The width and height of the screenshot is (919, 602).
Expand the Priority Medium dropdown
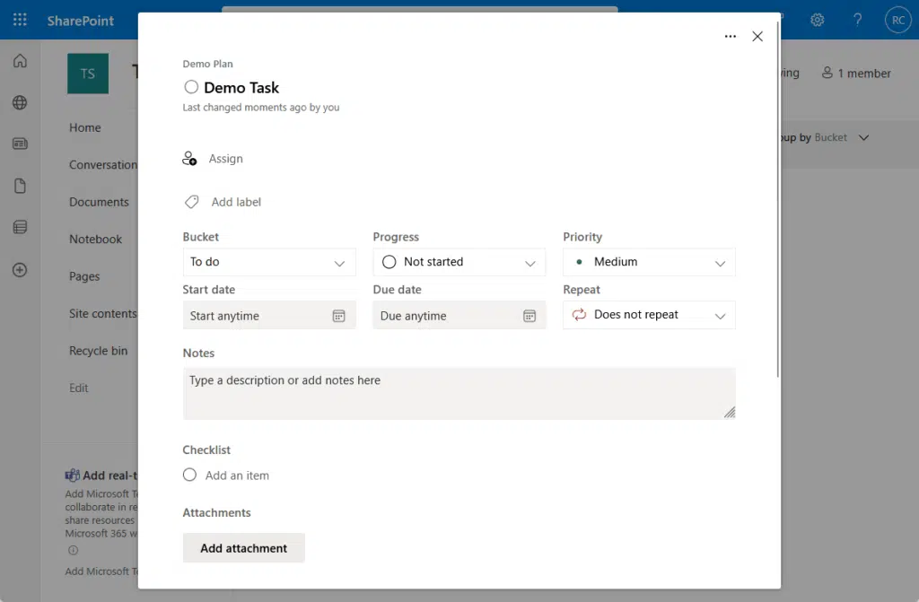pyautogui.click(x=649, y=262)
